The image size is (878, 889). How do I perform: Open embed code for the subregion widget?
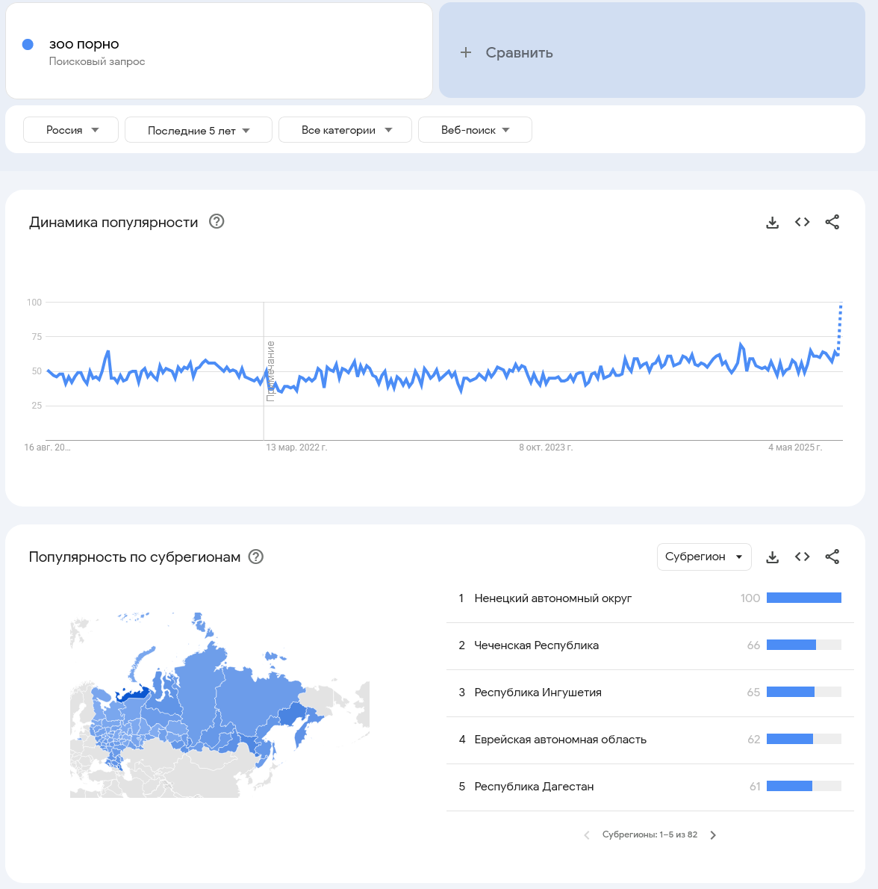(803, 557)
